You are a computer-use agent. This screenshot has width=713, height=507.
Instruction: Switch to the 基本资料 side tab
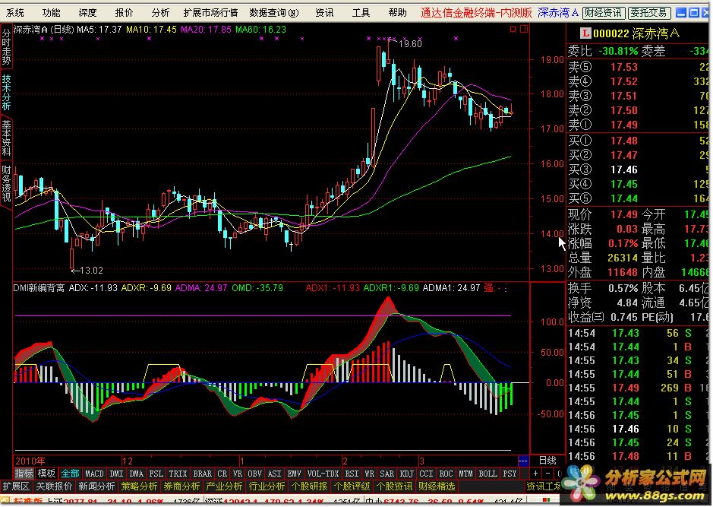point(6,138)
